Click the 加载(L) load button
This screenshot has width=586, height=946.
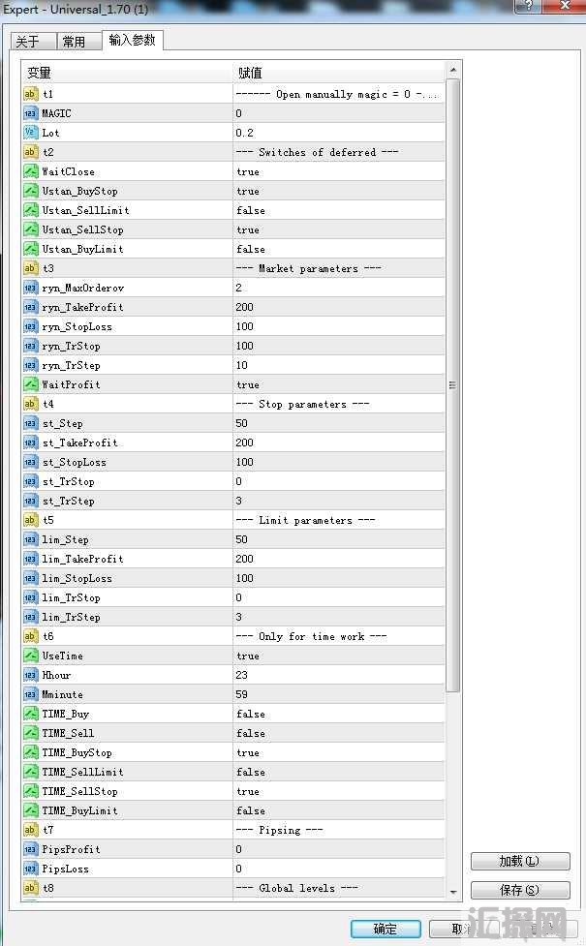click(519, 861)
